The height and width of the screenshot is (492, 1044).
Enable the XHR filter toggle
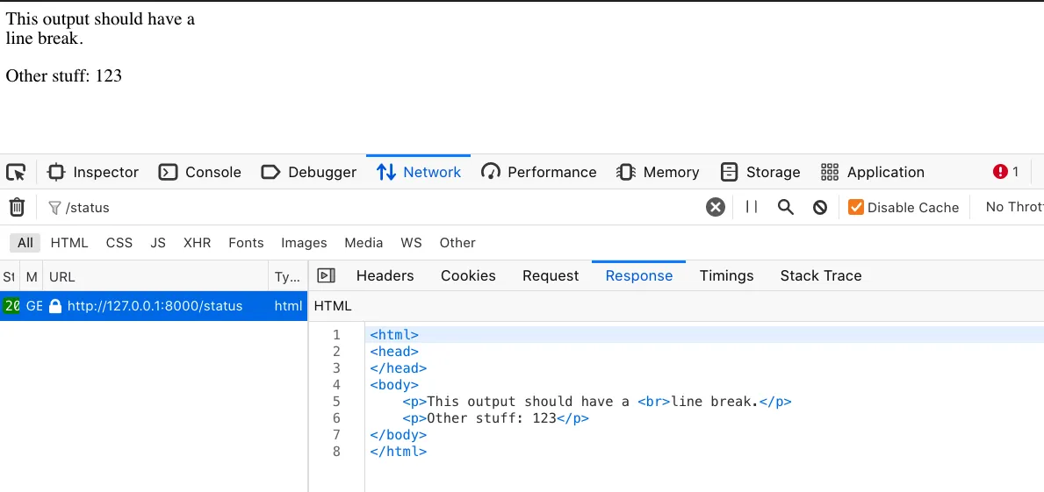pos(197,243)
